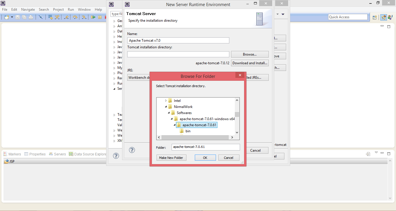Switch to the Servers tab
The image size is (396, 211).
coord(57,154)
